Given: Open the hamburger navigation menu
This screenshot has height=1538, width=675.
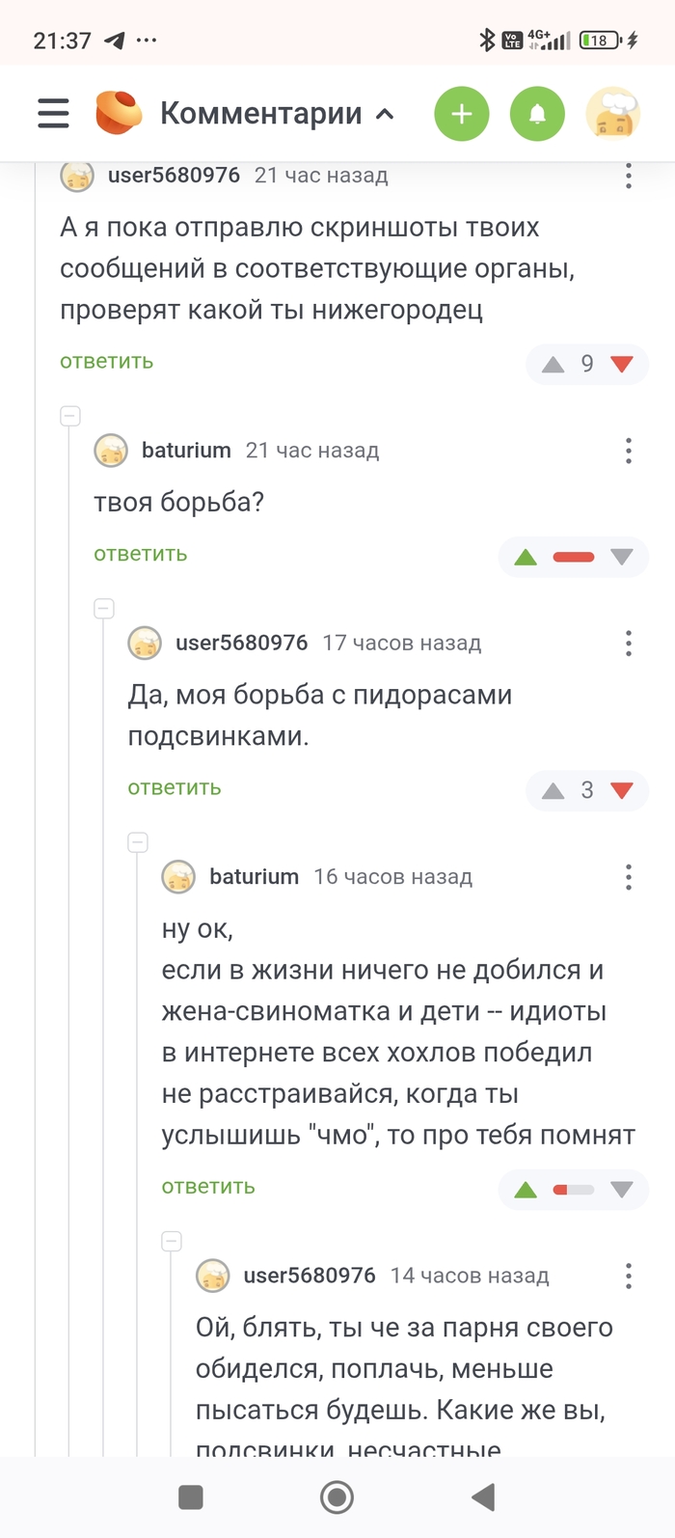Looking at the screenshot, I should [52, 113].
